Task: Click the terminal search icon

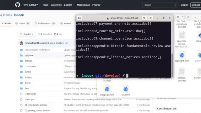Action: tap(144, 18)
